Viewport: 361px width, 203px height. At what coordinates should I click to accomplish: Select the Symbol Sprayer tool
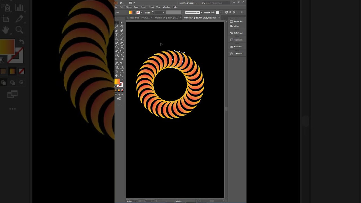click(x=116, y=67)
